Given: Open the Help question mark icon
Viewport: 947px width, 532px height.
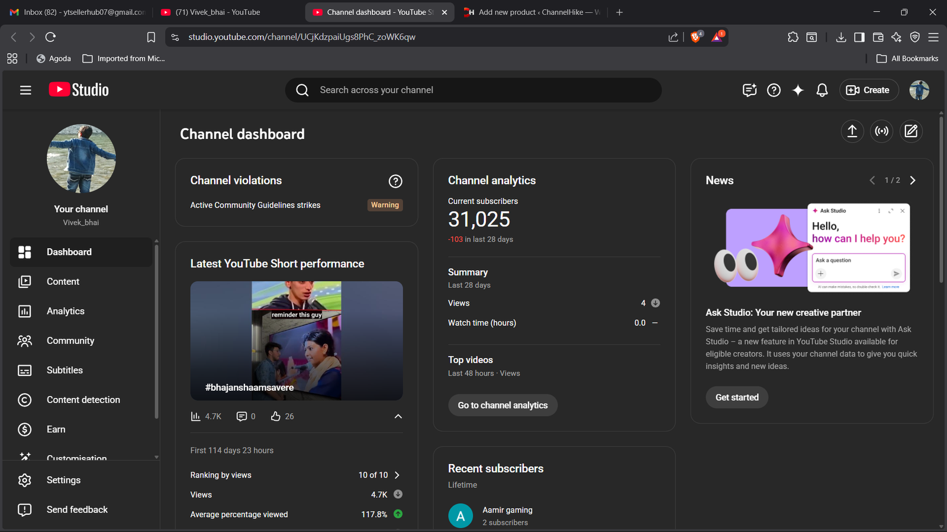Looking at the screenshot, I should pyautogui.click(x=774, y=90).
